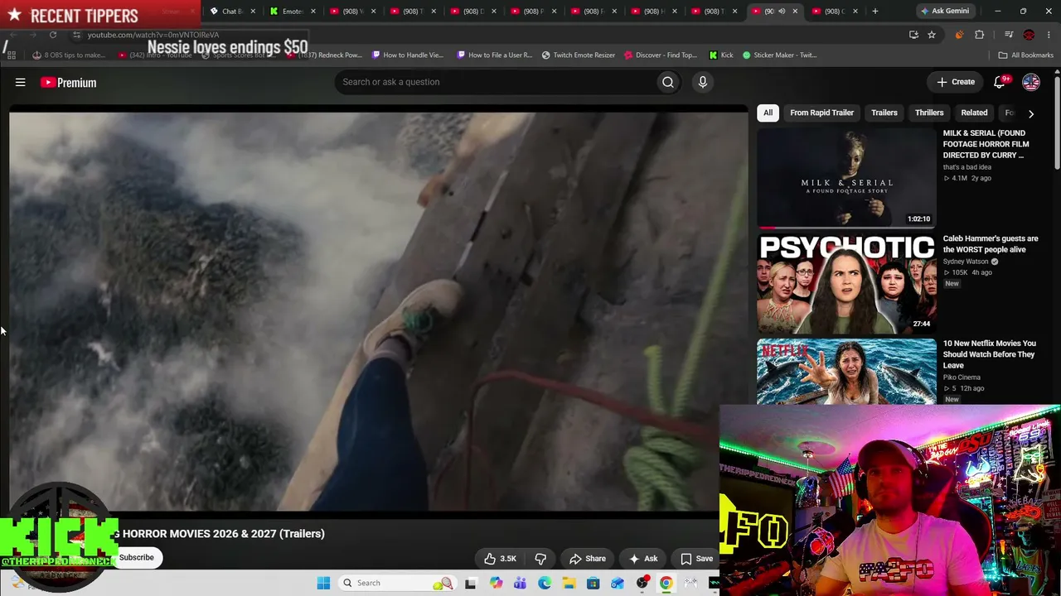Subscribe to the channel
The height and width of the screenshot is (596, 1061).
point(137,557)
